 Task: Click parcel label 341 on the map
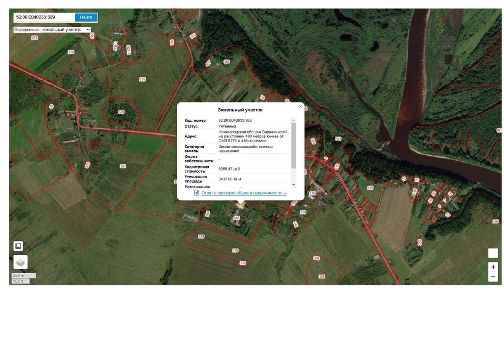tap(339, 139)
